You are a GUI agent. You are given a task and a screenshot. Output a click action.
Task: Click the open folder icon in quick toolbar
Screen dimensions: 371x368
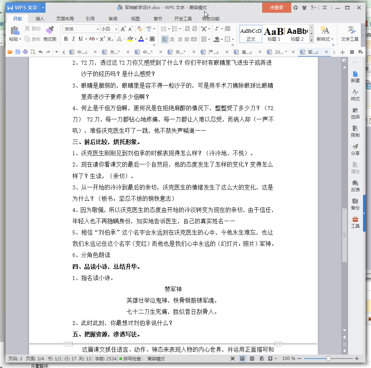point(10,52)
